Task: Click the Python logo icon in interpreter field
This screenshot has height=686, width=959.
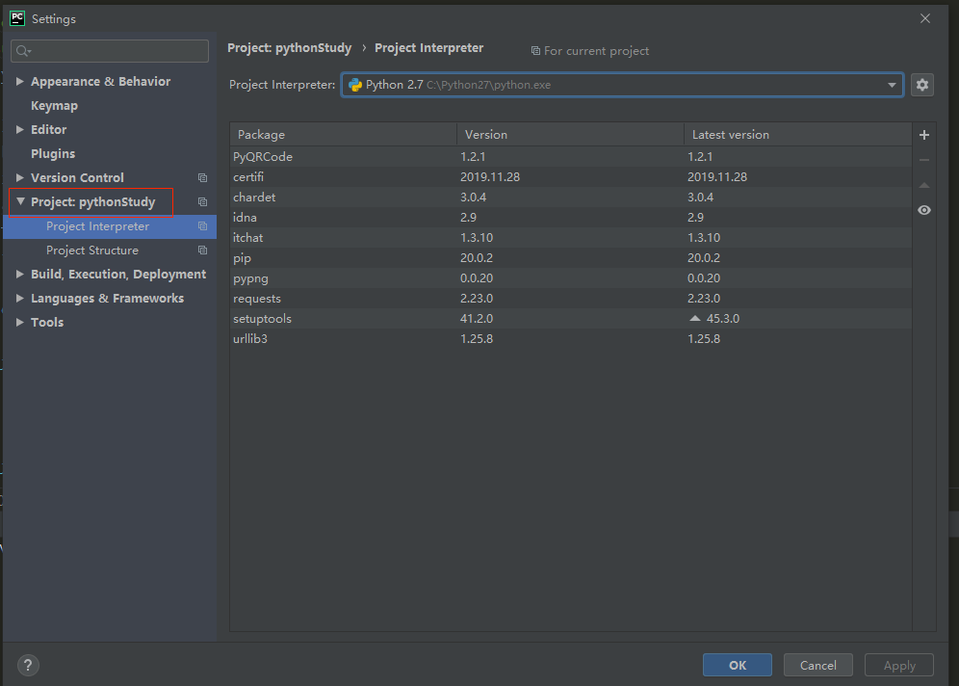Action: pos(355,85)
